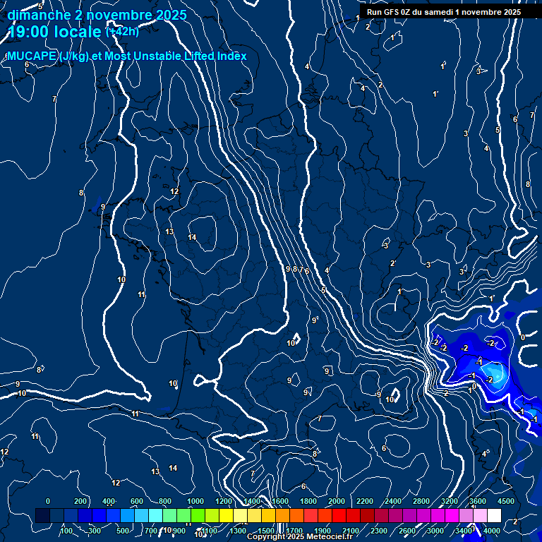This screenshot has width=542, height=542.
Task: Click the '500' legend scale label
Action: click(x=122, y=531)
